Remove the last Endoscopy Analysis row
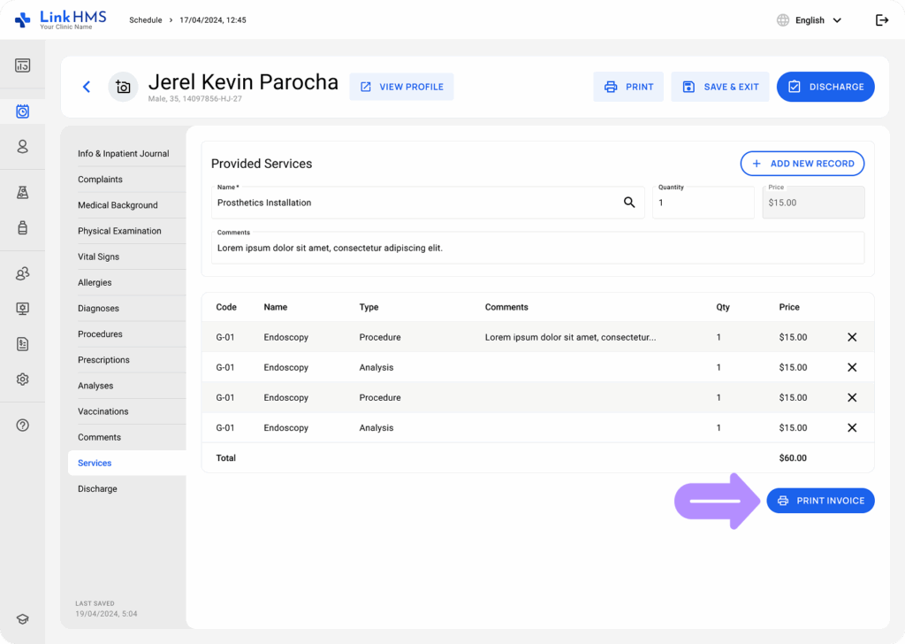 click(852, 428)
